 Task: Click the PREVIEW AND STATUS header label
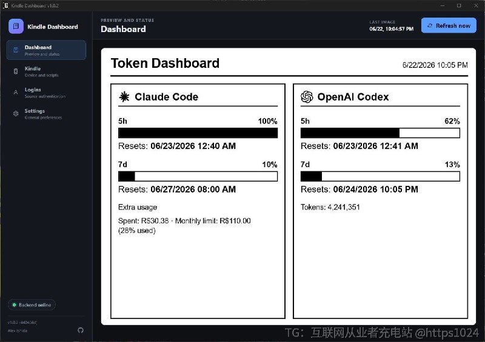click(x=127, y=20)
